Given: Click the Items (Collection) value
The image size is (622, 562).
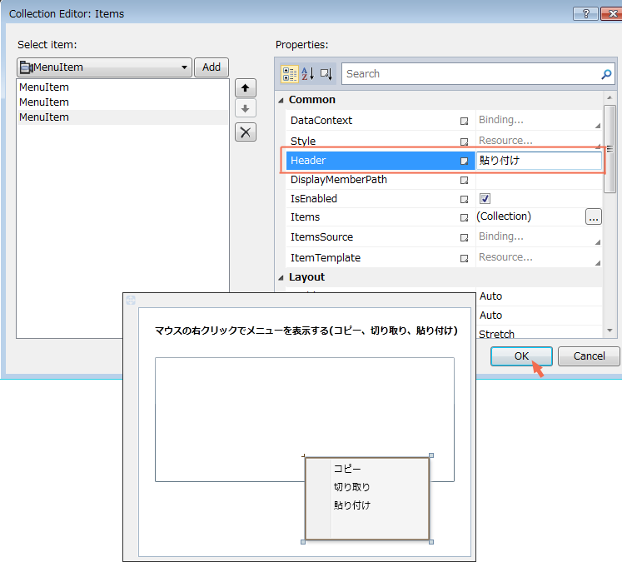Looking at the screenshot, I should [504, 216].
